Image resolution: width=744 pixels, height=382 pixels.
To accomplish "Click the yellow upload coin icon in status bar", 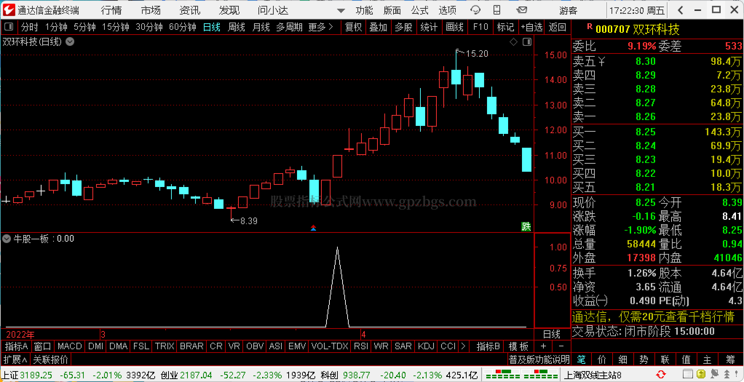I will [x=701, y=374].
